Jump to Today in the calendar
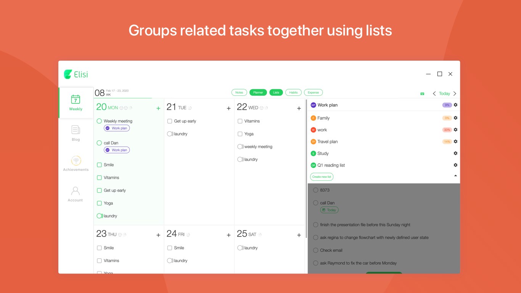This screenshot has width=521, height=293. point(444,93)
